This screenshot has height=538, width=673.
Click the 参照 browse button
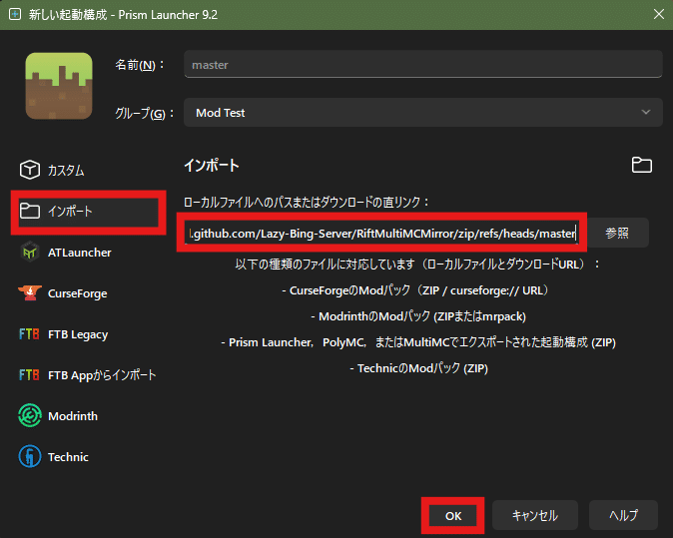617,233
